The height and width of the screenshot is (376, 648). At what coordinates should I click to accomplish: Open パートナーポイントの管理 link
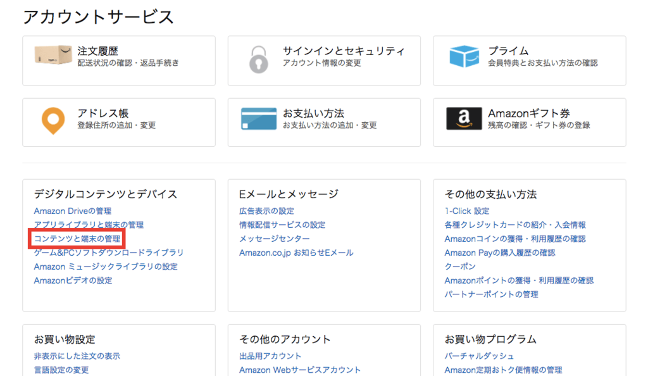(491, 294)
